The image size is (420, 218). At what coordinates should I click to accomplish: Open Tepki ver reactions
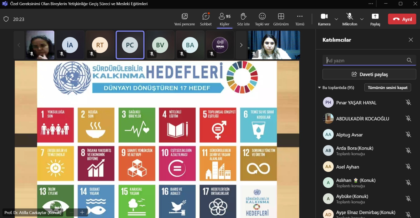point(262,19)
